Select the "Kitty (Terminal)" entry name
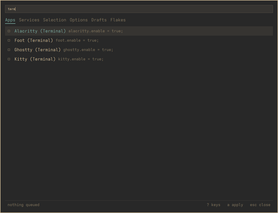Screen dimensions: 278x213 point(35,59)
